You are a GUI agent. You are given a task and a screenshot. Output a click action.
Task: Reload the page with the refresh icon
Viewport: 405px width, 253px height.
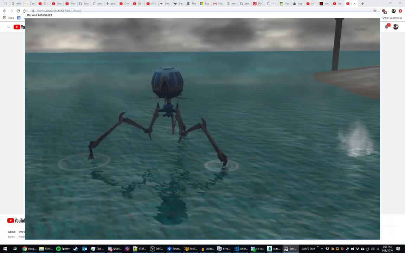click(x=18, y=11)
